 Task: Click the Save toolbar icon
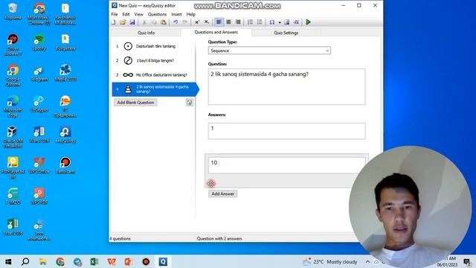coord(132,22)
